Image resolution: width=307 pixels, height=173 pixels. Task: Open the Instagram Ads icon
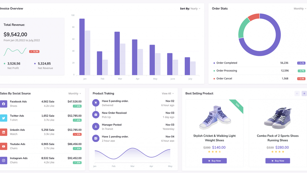tap(4, 161)
